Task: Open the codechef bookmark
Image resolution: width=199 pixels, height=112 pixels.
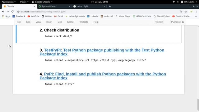Action: point(107,16)
